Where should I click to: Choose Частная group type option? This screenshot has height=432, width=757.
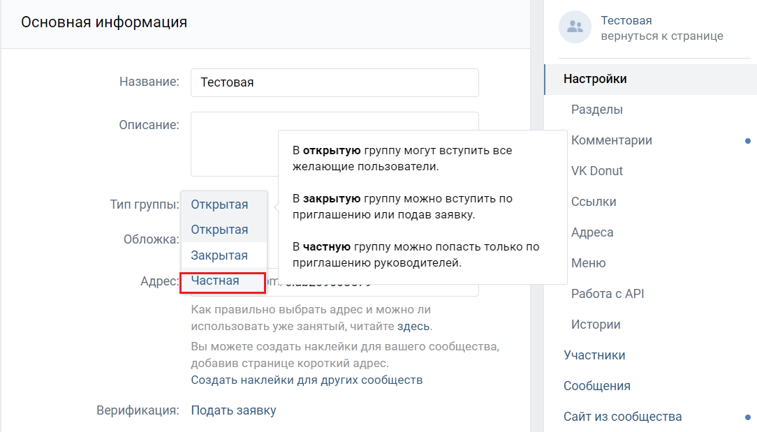coord(224,281)
